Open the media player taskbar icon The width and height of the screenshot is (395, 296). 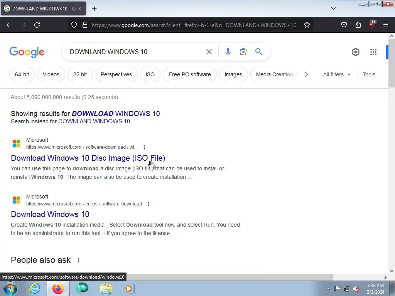tap(130, 288)
